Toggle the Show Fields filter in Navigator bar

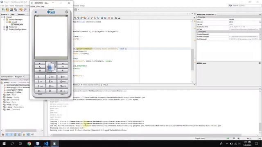pos(7,134)
